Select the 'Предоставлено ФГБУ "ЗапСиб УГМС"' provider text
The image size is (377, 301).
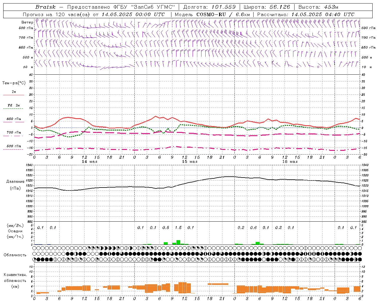coord(121,7)
